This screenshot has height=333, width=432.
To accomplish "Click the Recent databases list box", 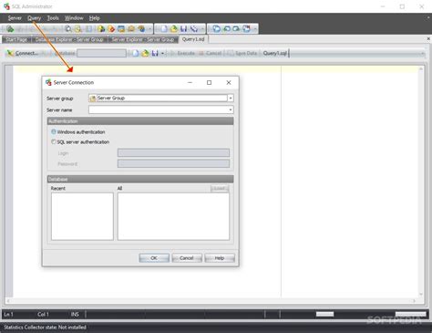I will pyautogui.click(x=82, y=216).
